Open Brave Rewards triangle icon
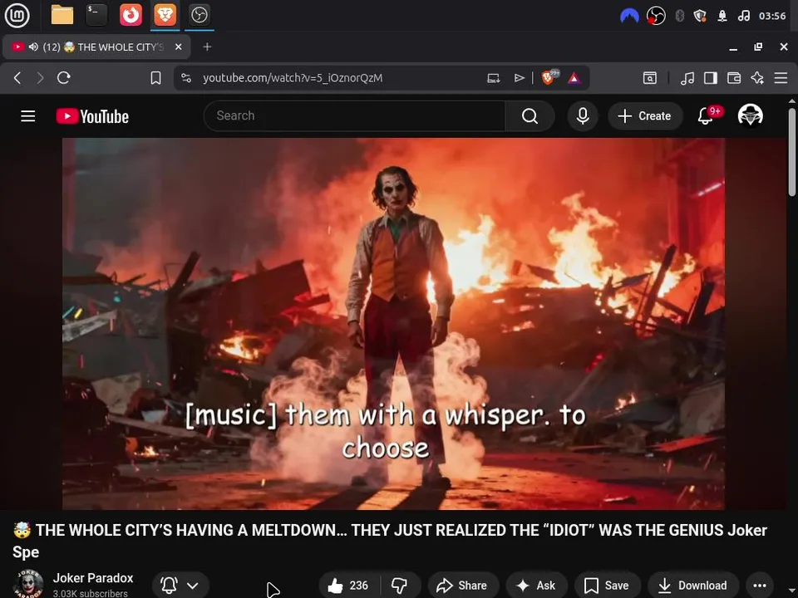Screen dimensions: 798x598 pos(574,78)
